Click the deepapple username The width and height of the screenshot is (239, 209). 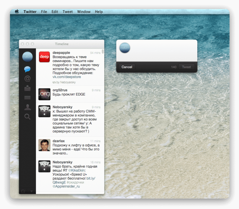click(61, 53)
